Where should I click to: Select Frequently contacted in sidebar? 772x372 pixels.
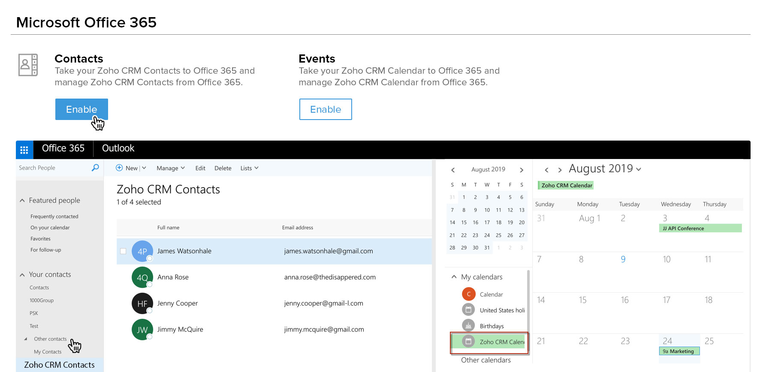coord(54,216)
